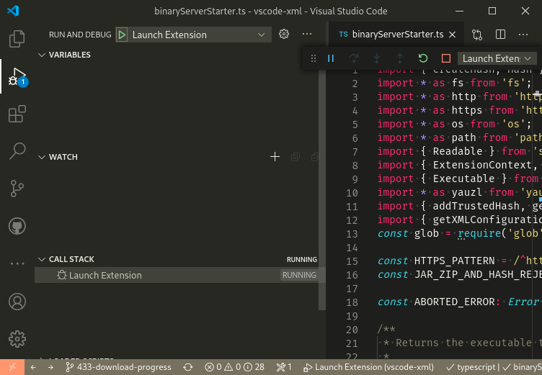Screen dimensions: 542x375
Task: Collapse the Watch section
Action: 42,157
